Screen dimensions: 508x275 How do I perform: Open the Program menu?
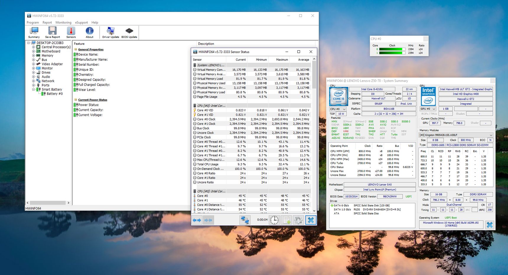tap(33, 22)
